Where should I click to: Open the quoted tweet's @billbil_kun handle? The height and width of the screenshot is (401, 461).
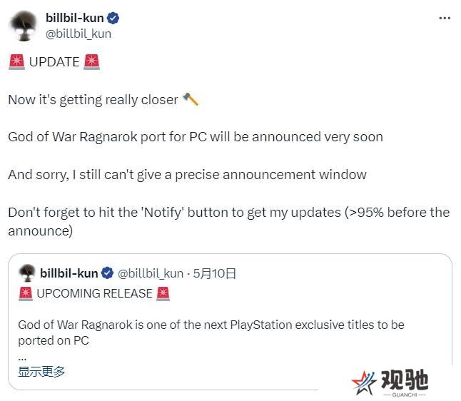point(151,273)
